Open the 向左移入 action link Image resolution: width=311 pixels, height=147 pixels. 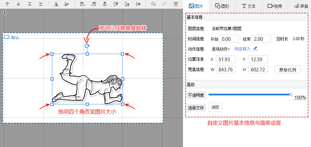coord(243,49)
